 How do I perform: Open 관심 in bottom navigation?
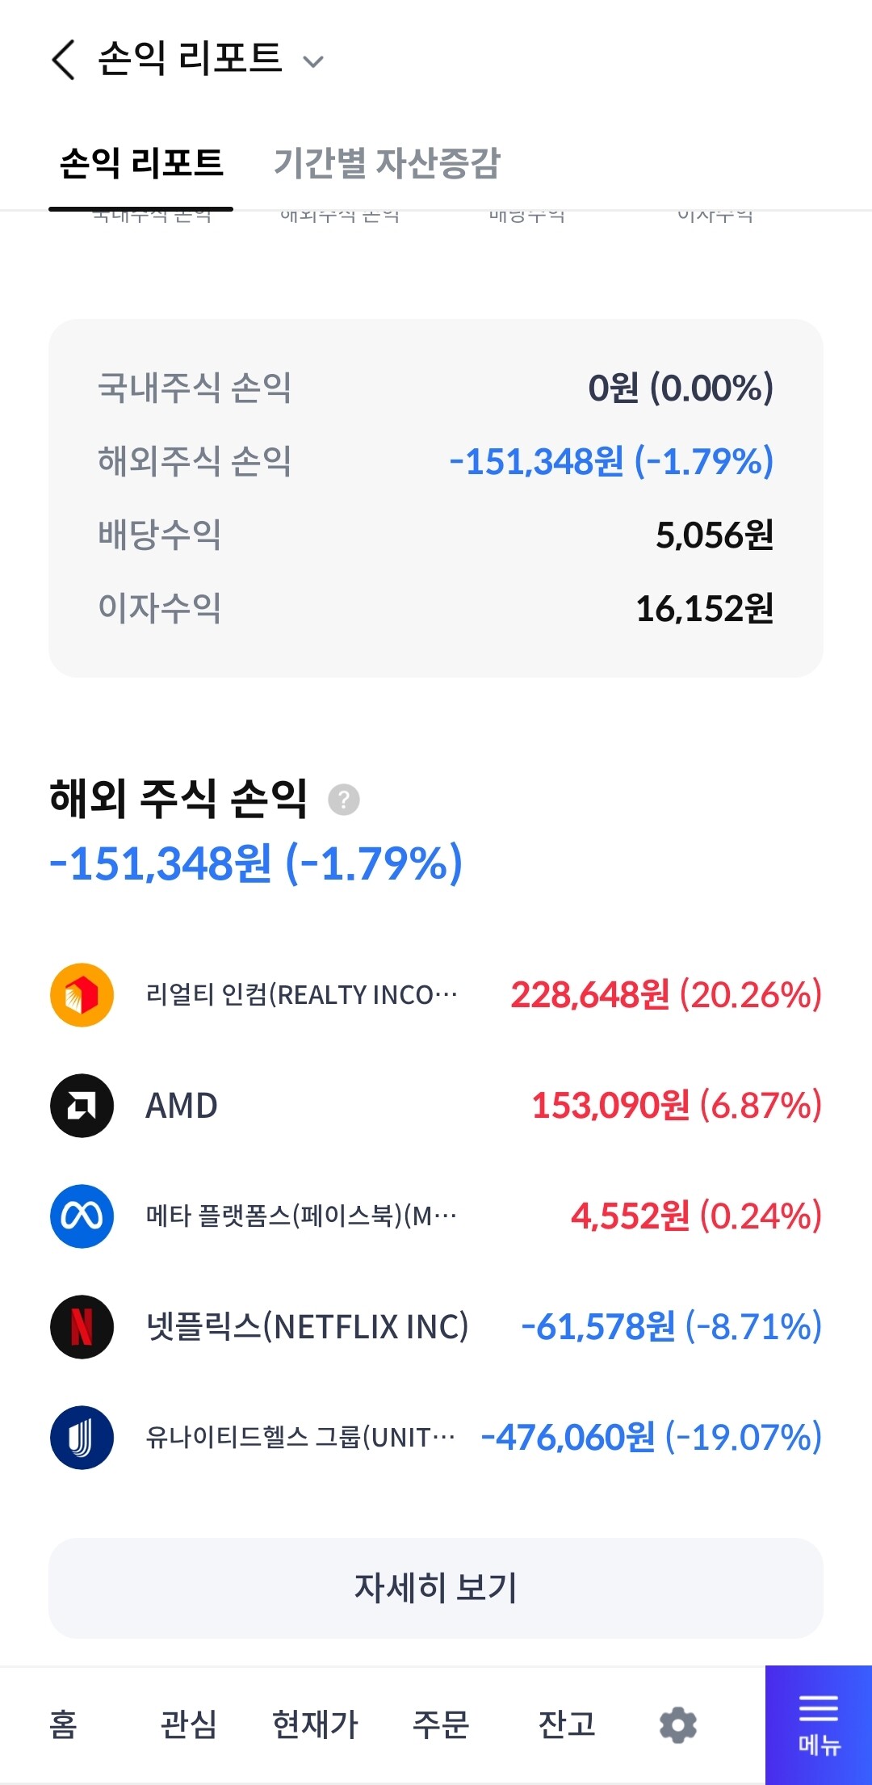click(188, 1724)
